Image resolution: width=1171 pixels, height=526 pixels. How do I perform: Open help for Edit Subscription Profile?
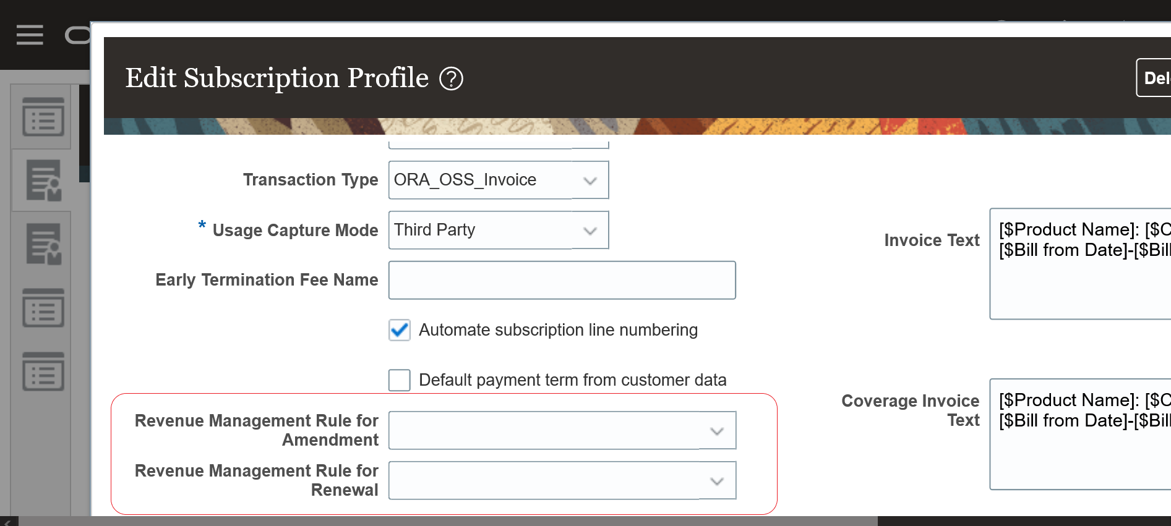point(451,78)
